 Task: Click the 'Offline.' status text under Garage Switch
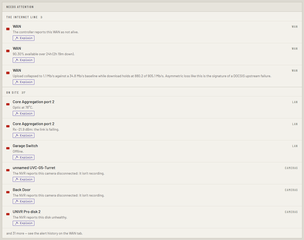point(18,151)
